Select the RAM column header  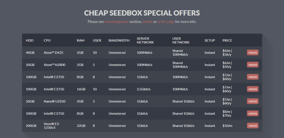coord(80,40)
